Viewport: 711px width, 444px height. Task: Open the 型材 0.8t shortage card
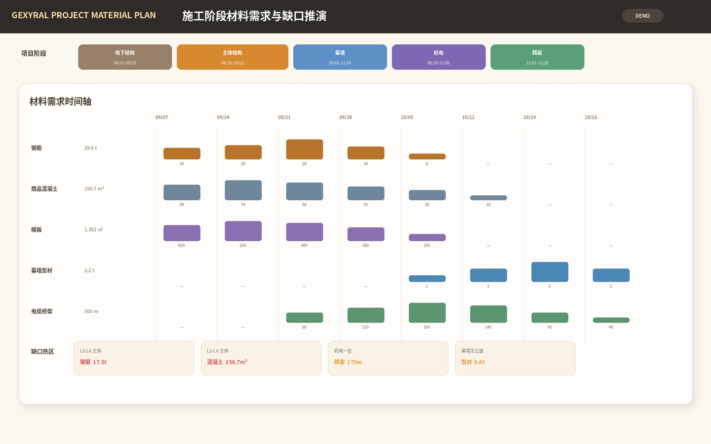(515, 358)
